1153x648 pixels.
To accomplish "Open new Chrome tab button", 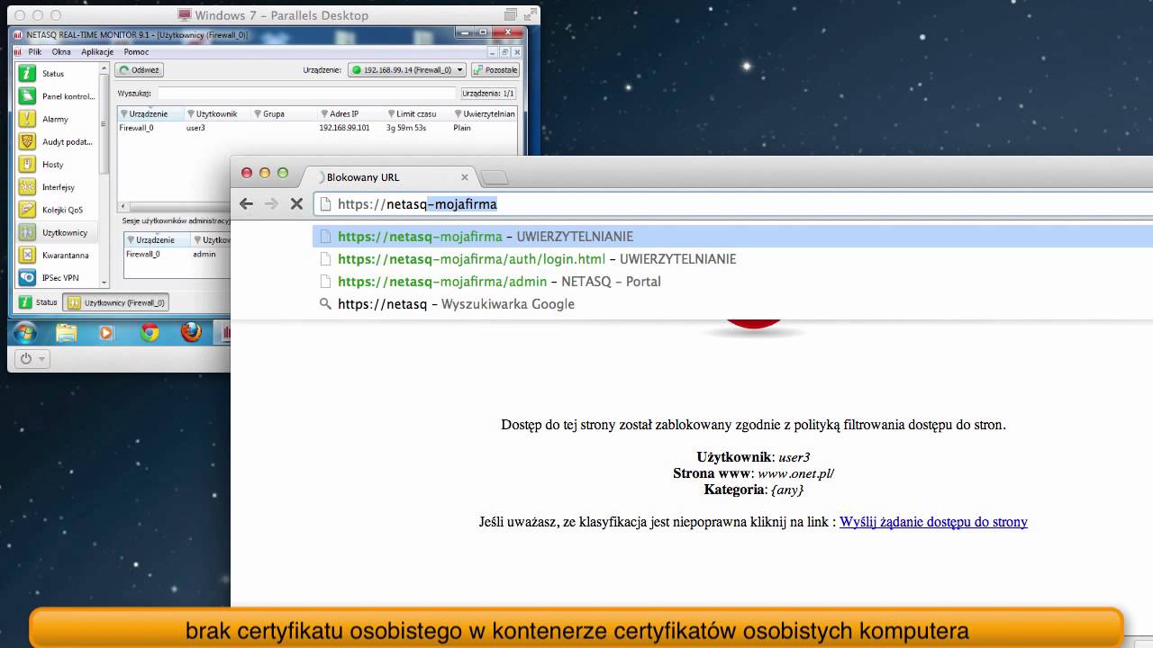I will [495, 177].
